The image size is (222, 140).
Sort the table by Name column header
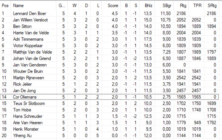tap(18, 5)
